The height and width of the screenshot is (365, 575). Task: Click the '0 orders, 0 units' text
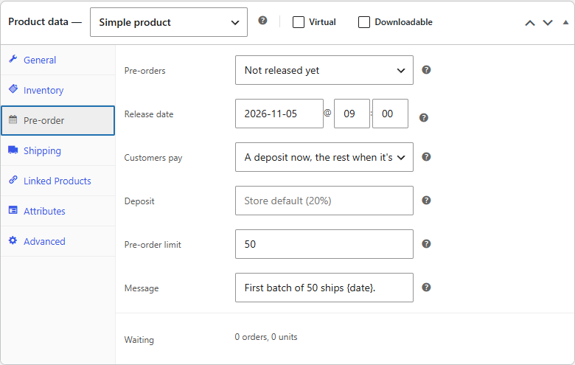[266, 337]
